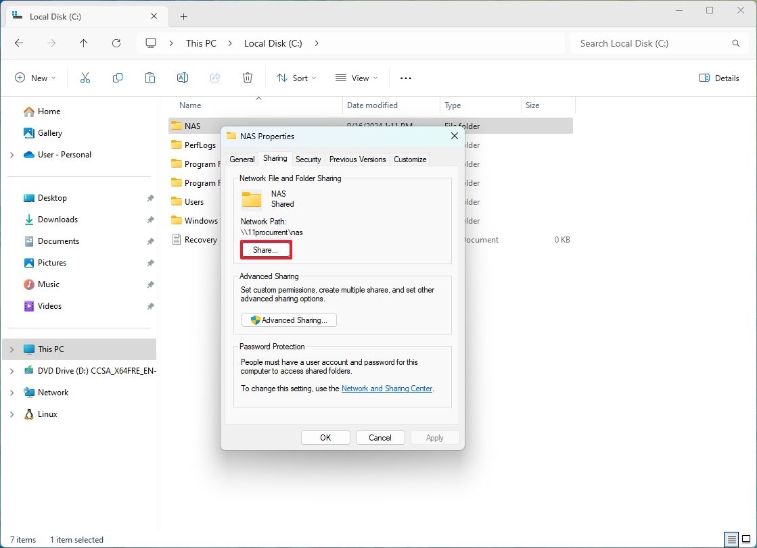Screen dimensions: 757x548
Task: Open the View dropdown
Action: [355, 78]
